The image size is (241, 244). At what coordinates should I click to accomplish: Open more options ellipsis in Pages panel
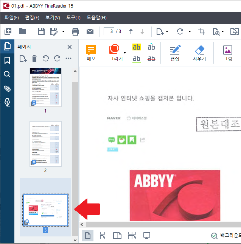pyautogui.click(x=68, y=58)
